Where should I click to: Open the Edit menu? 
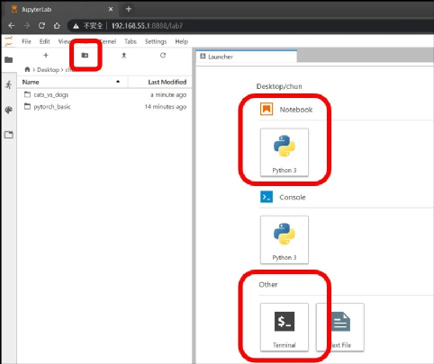pyautogui.click(x=45, y=41)
